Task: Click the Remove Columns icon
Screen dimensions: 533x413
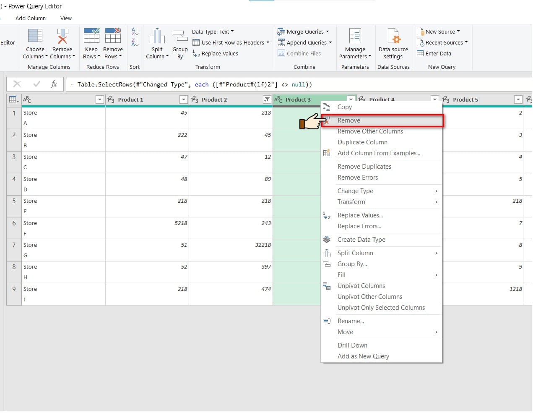Action: click(62, 36)
